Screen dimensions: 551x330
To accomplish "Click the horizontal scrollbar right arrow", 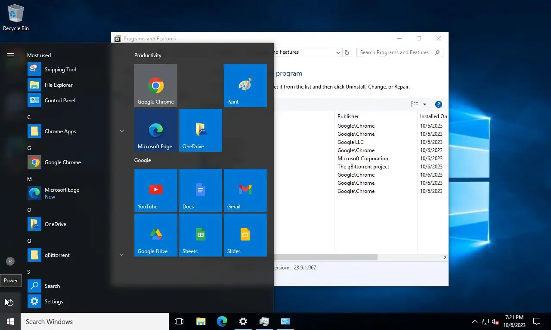I will click(x=445, y=257).
